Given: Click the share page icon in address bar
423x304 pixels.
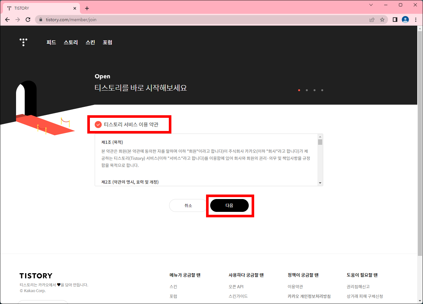Looking at the screenshot, I should coord(372,20).
